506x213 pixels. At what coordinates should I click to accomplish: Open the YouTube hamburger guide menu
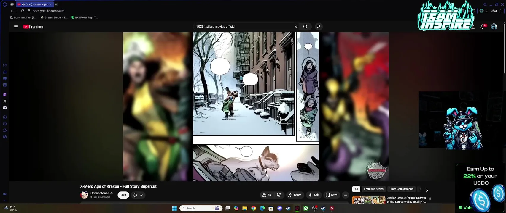click(x=16, y=27)
